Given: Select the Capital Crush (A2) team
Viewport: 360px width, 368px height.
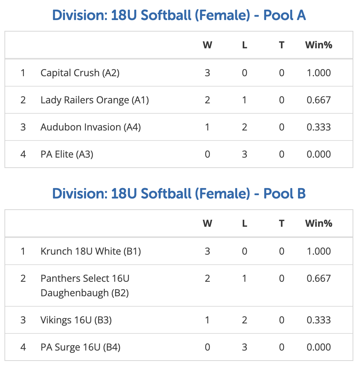Looking at the screenshot, I should (80, 73).
